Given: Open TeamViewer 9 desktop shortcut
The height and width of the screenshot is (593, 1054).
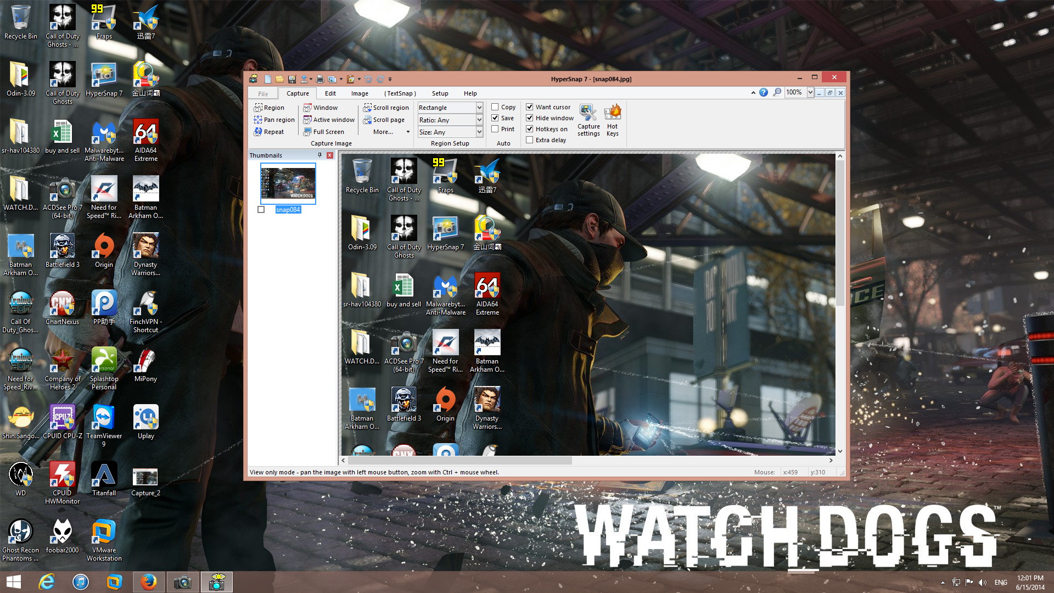Looking at the screenshot, I should [x=104, y=426].
